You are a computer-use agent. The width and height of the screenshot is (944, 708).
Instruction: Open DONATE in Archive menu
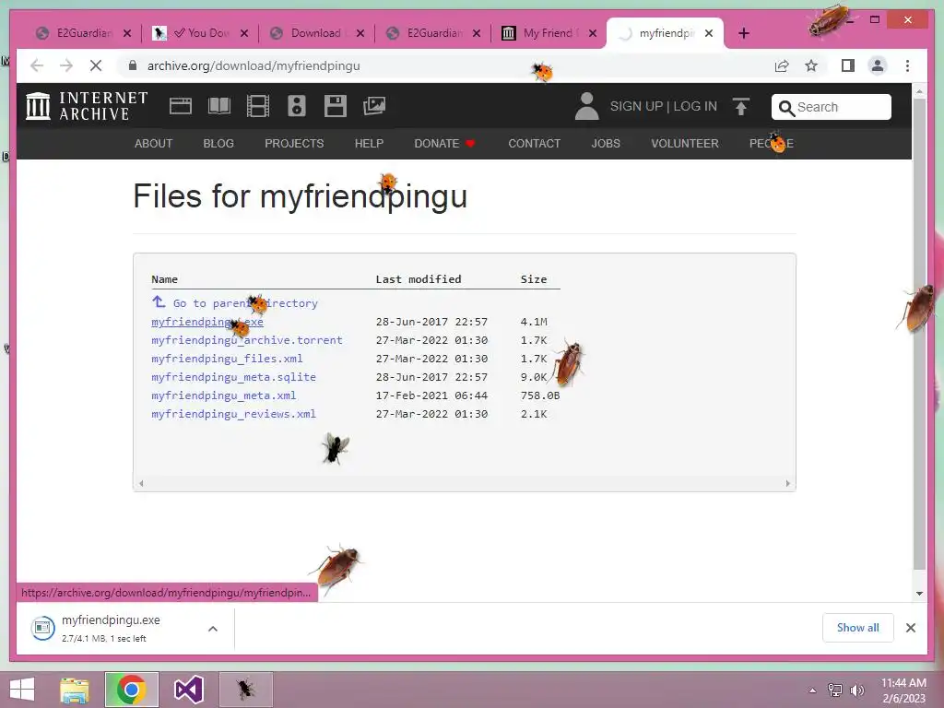click(444, 144)
